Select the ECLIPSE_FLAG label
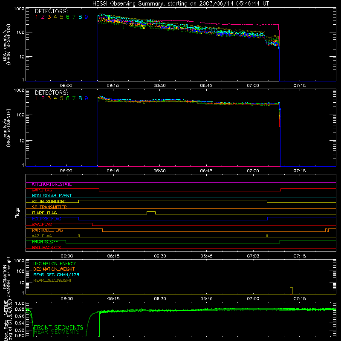This screenshot has height=341, width=341. 46,219
